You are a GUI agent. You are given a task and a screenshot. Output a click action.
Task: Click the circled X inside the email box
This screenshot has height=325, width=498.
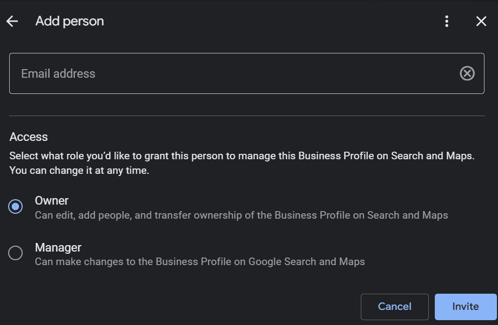coord(467,73)
